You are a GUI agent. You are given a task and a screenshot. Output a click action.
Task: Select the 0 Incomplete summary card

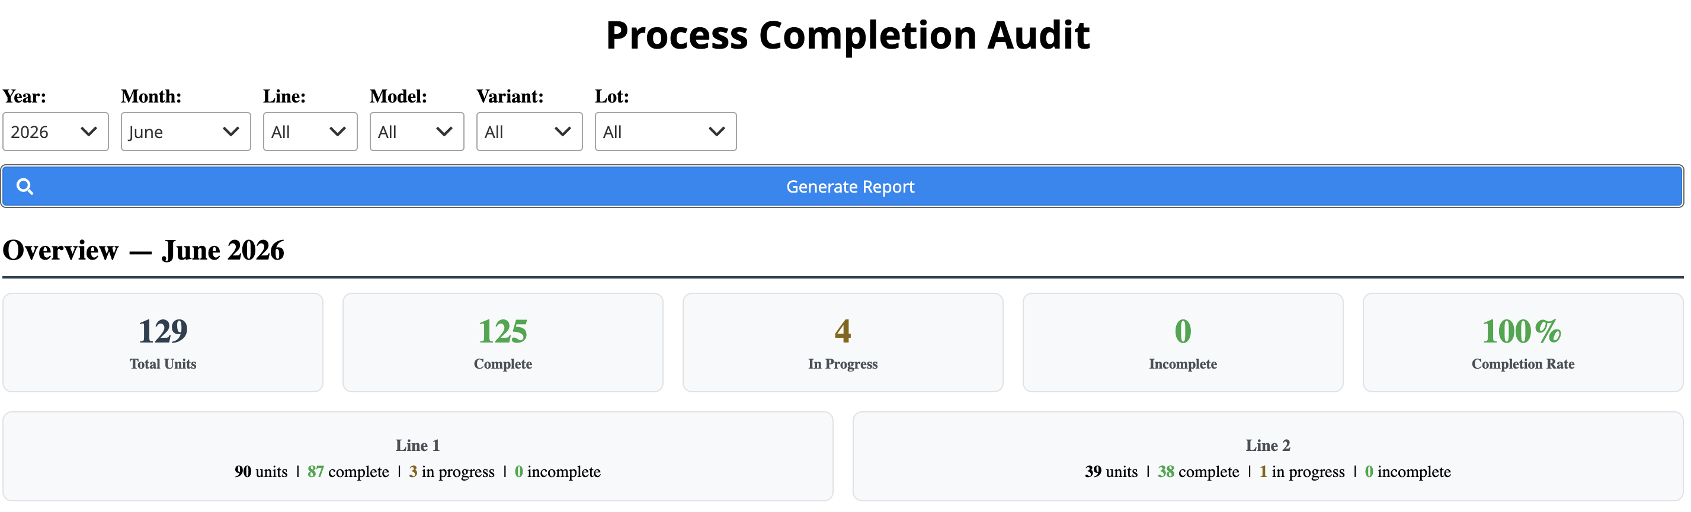1183,343
